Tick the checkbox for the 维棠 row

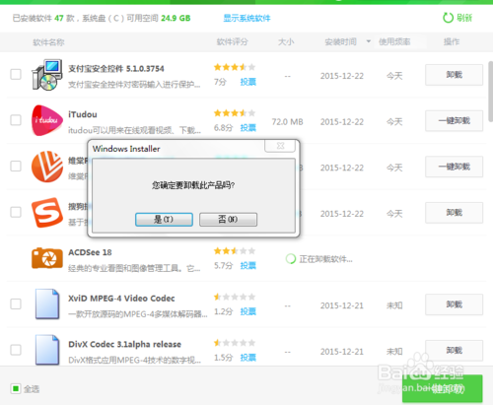[16, 167]
